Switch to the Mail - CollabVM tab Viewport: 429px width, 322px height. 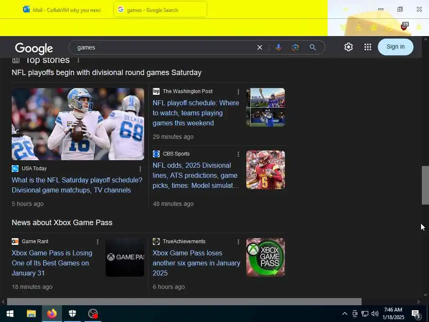pyautogui.click(x=62, y=10)
